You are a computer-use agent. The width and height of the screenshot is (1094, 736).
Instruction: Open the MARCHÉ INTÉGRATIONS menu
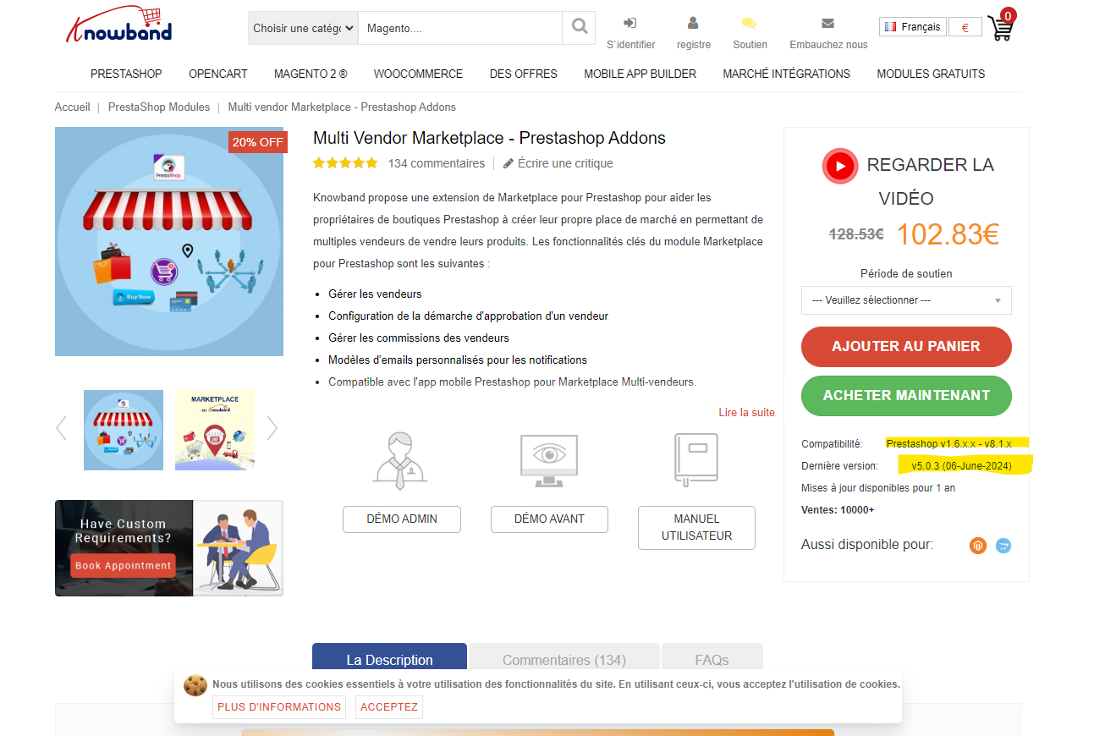coord(786,74)
